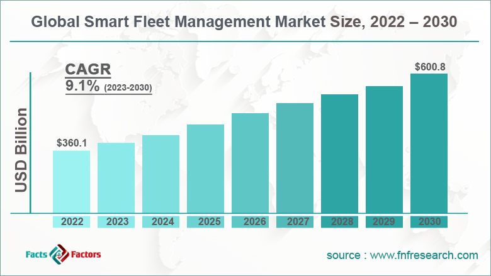Click the chart title text
Viewport: 491px width, 276px height.
click(x=244, y=22)
